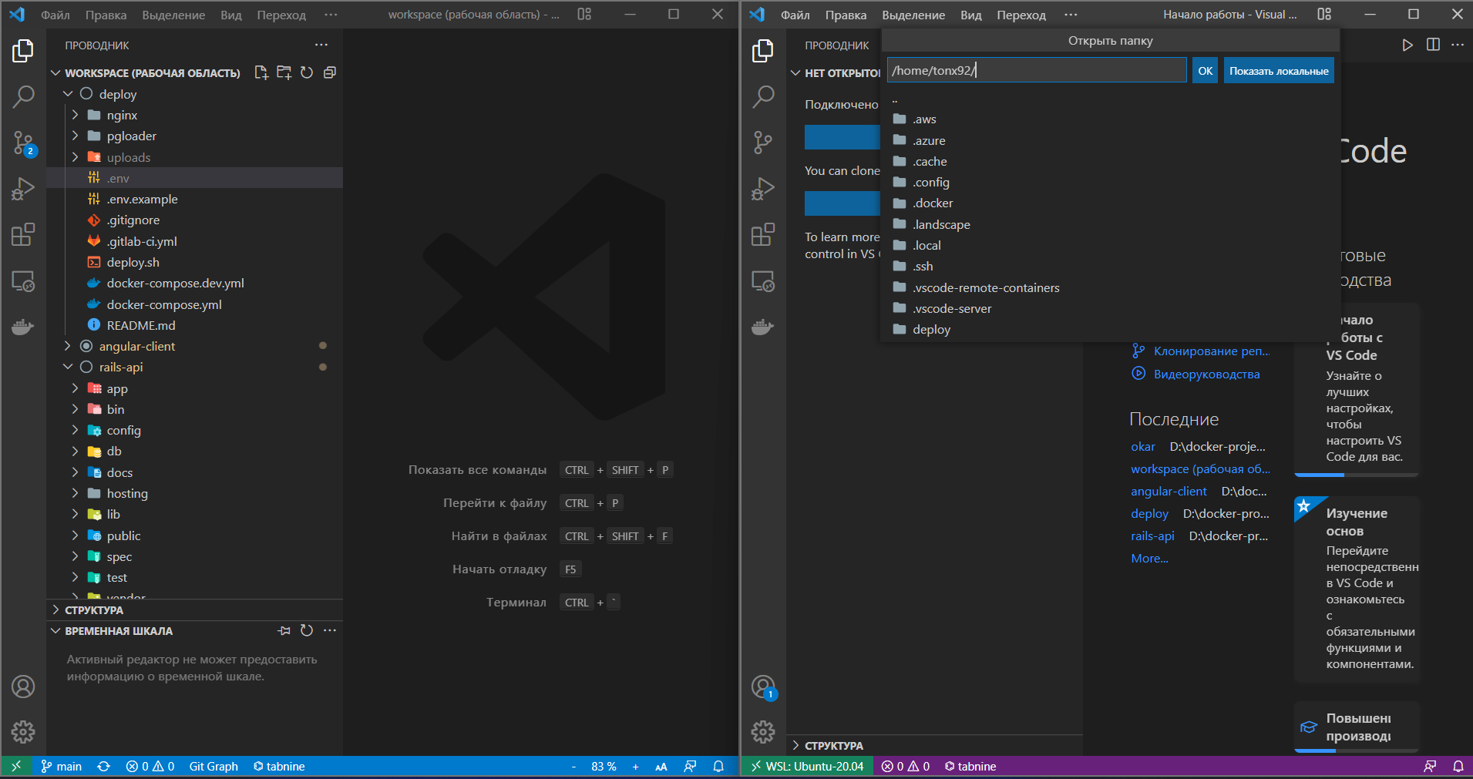Click remote indicator in left status bar

point(16,766)
